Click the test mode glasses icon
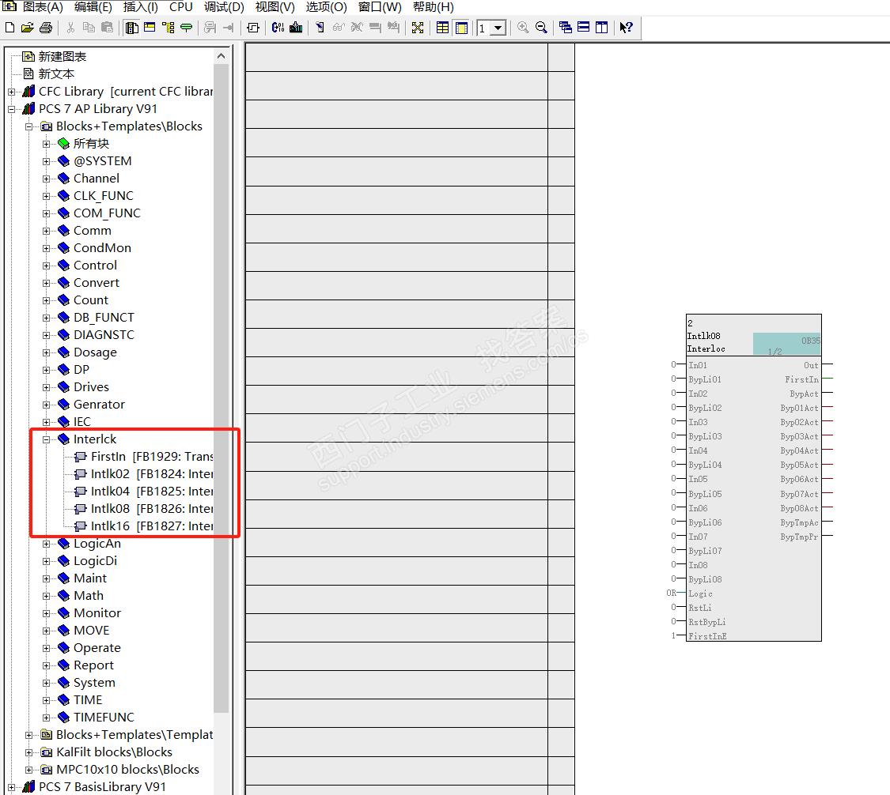 339,27
